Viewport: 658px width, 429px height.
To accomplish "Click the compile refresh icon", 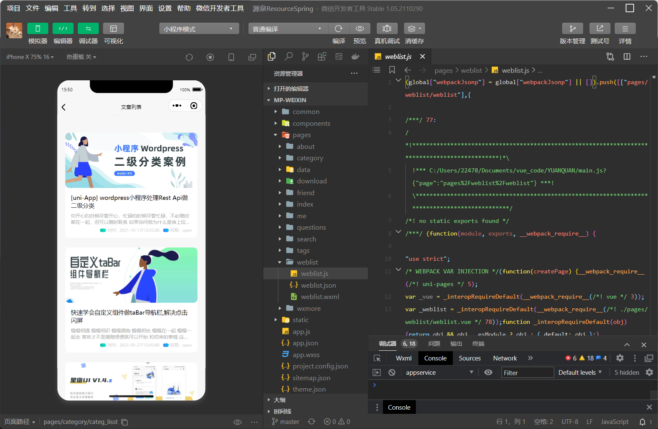I will click(x=338, y=29).
